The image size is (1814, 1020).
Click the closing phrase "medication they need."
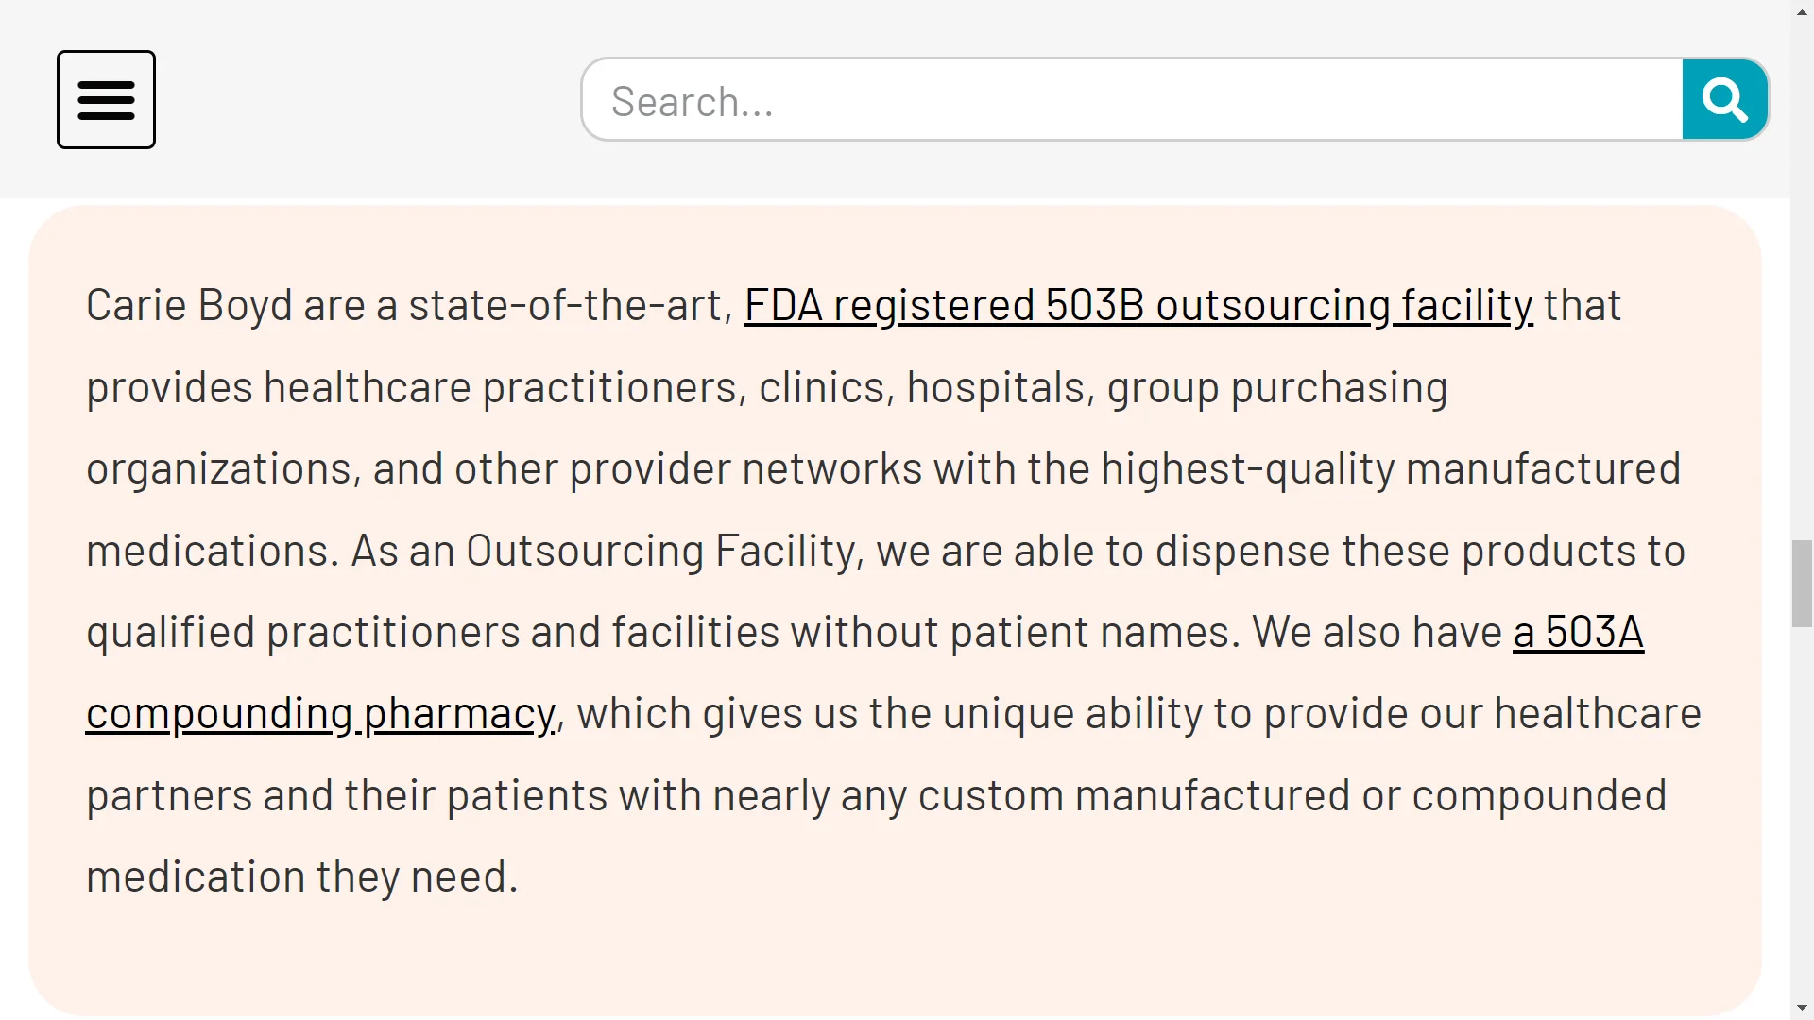click(302, 877)
